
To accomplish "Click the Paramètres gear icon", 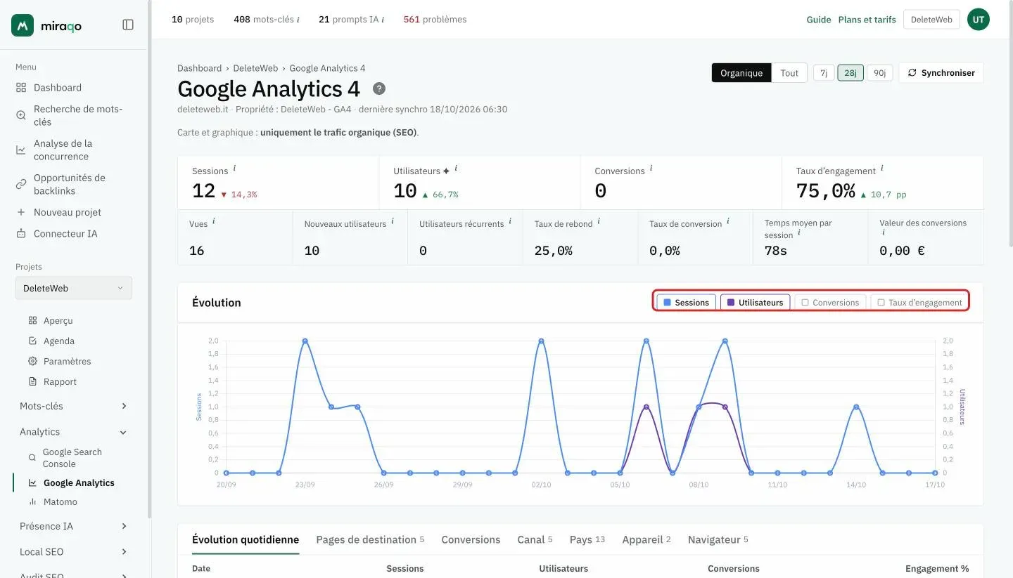I will (x=32, y=361).
